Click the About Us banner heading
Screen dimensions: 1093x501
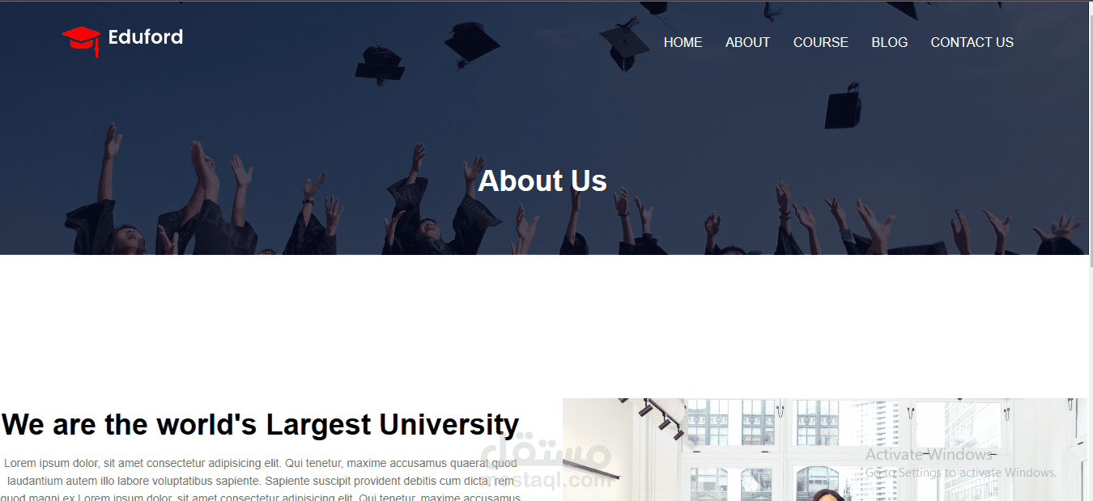pos(542,180)
